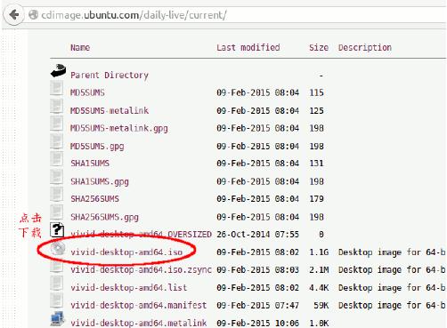This screenshot has height=328, width=447.
Task: Open SHA1SUMS.gpg file
Action: pyautogui.click(x=100, y=181)
